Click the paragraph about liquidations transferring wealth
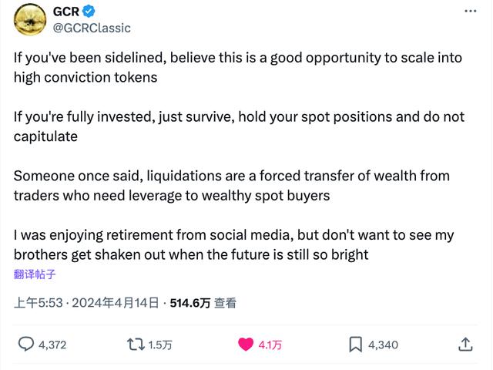Image resolution: width=493 pixels, height=370 pixels. tap(232, 186)
